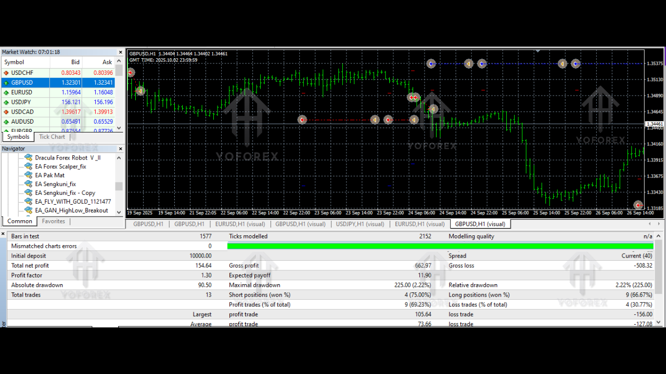The width and height of the screenshot is (666, 374).
Task: Open the Favorites tab in the Navigator
Action: pos(53,221)
